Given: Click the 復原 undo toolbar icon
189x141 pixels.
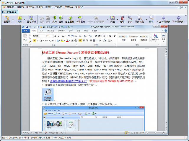Looking at the screenshot, I should coord(42,19).
